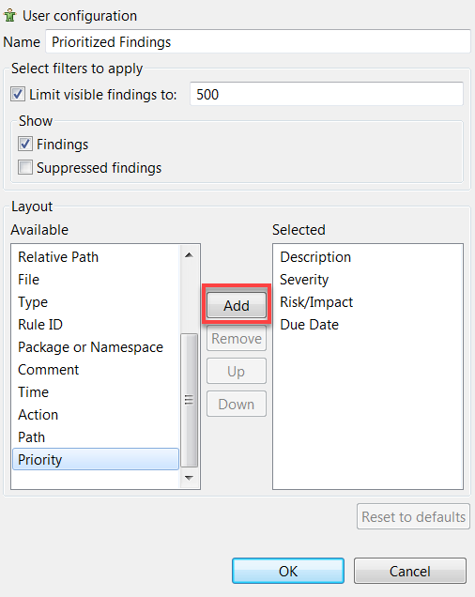Image resolution: width=475 pixels, height=597 pixels.
Task: Click the scroll up arrow in Available list
Action: pos(189,255)
